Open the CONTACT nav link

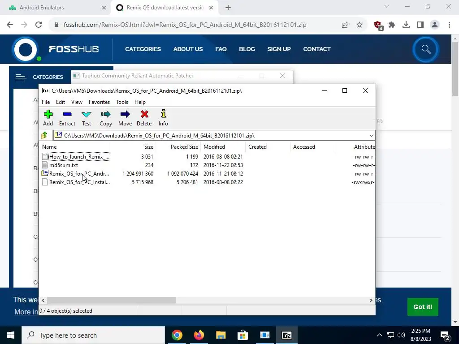[317, 49]
